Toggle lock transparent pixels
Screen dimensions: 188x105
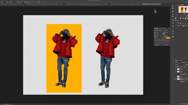(x=178, y=67)
